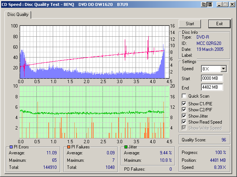Click the lower PI Failures jitter graph
Image resolution: width=237 pixels, height=177 pixels.
coord(93,111)
